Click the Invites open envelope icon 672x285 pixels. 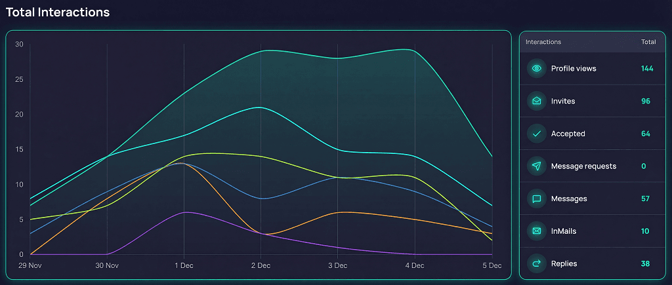click(x=537, y=101)
